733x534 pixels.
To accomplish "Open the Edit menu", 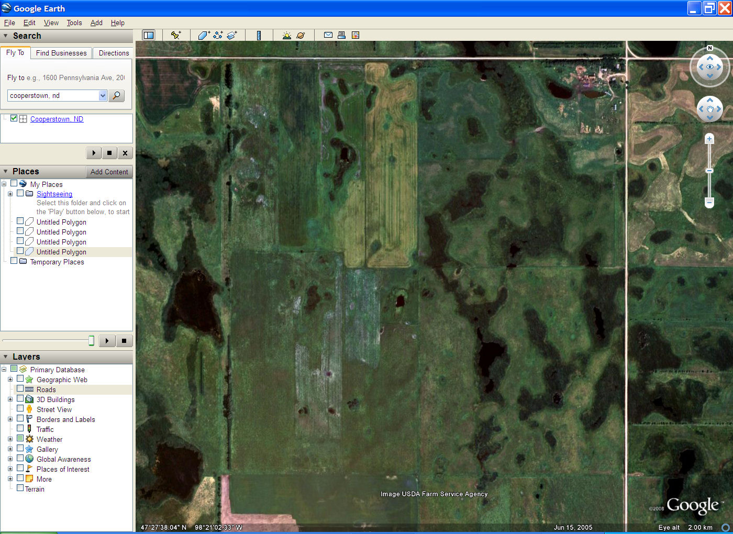I will point(29,23).
